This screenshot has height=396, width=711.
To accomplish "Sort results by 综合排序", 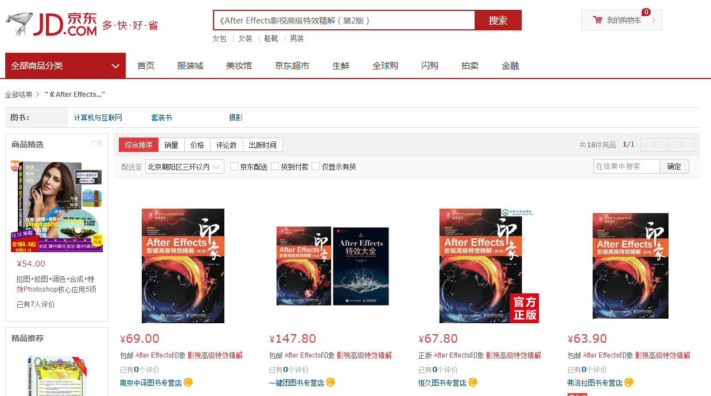I will (138, 145).
